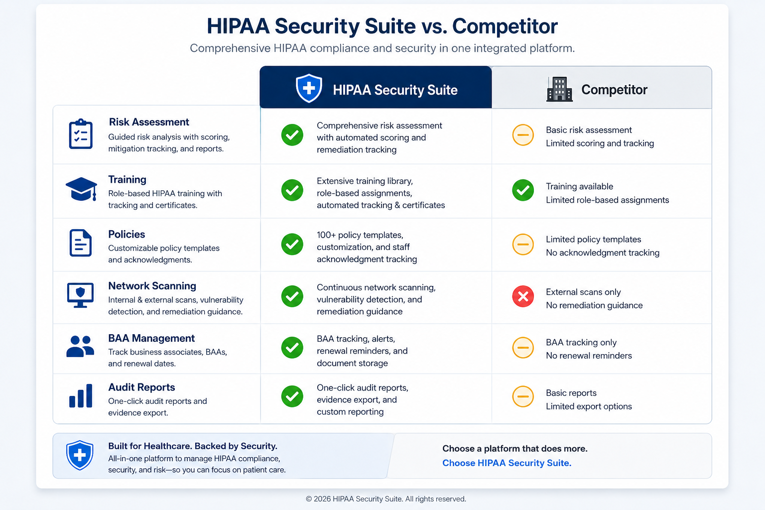Click the green checkmark by BAA tracking, alerts

(x=292, y=348)
